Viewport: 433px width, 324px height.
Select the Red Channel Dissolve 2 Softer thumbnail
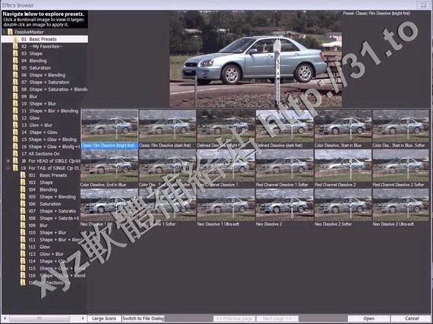click(x=400, y=166)
